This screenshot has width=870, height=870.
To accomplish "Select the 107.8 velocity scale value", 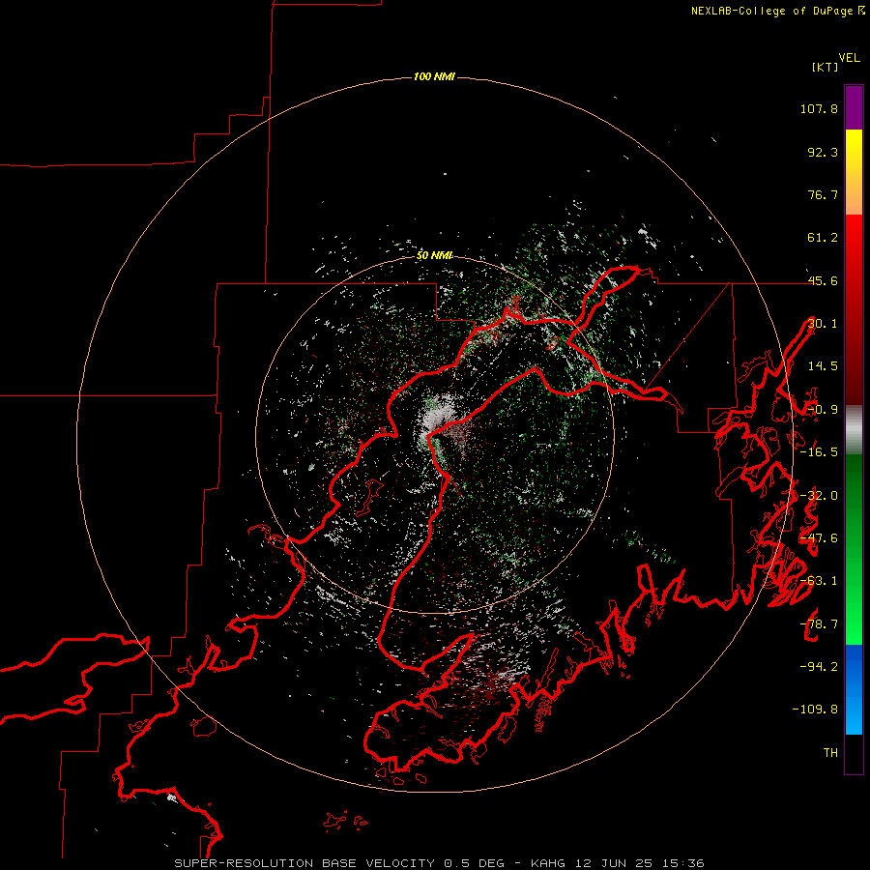I will coord(819,108).
